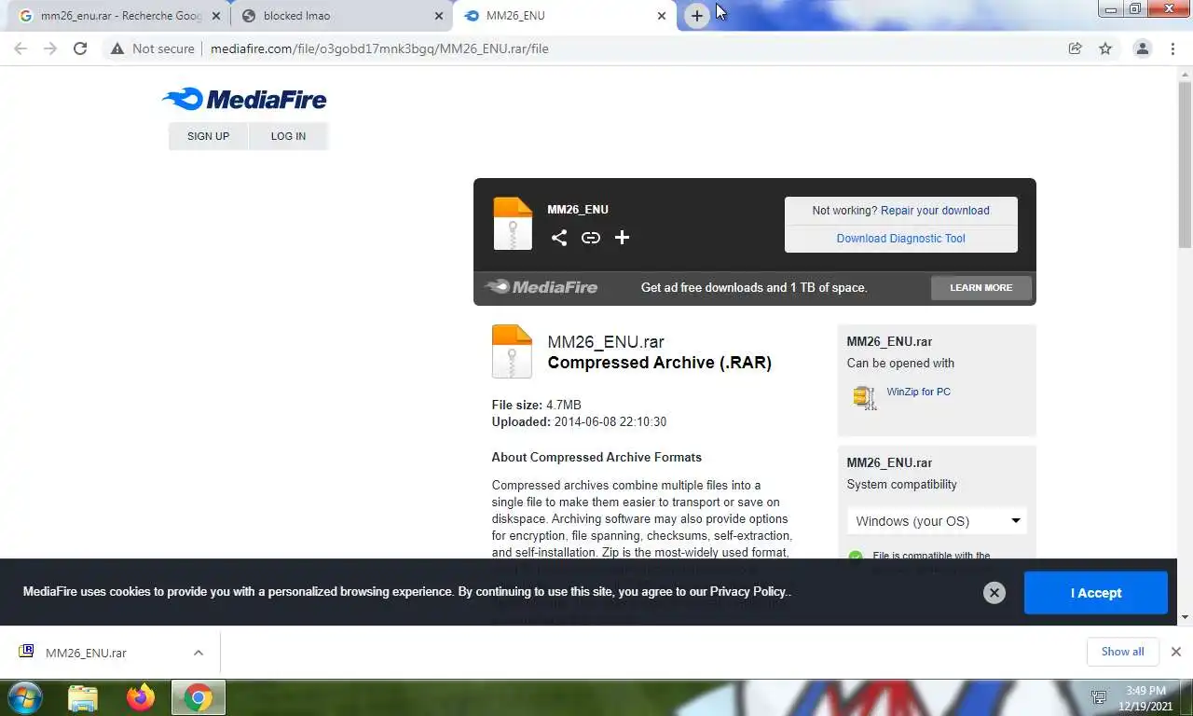Click the LEARN MORE button
This screenshot has height=716, width=1193.
980,287
